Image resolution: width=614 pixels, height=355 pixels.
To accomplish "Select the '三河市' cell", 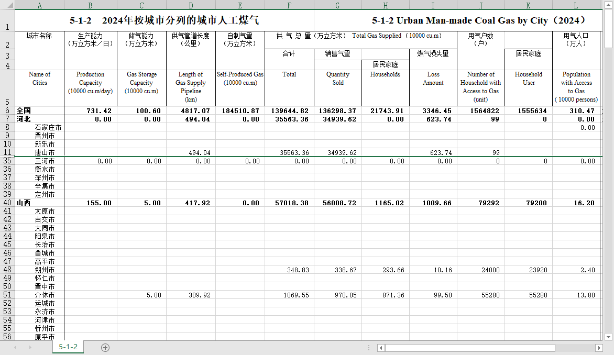I will (39, 161).
